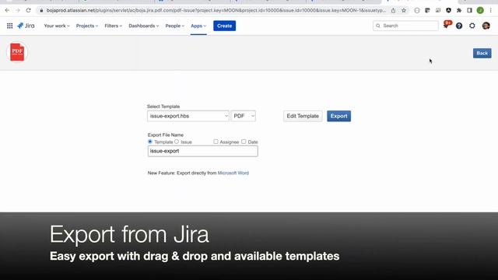Screen dimensions: 498x280
Task: Open the browser extensions puzzle icon
Action: [x=459, y=10]
